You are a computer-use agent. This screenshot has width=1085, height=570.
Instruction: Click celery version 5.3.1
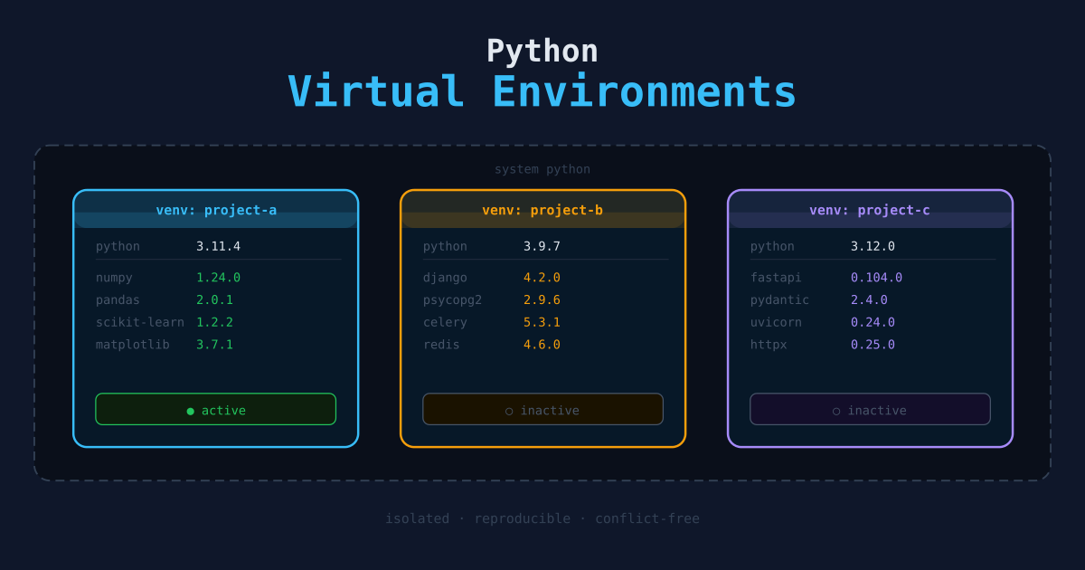click(542, 322)
